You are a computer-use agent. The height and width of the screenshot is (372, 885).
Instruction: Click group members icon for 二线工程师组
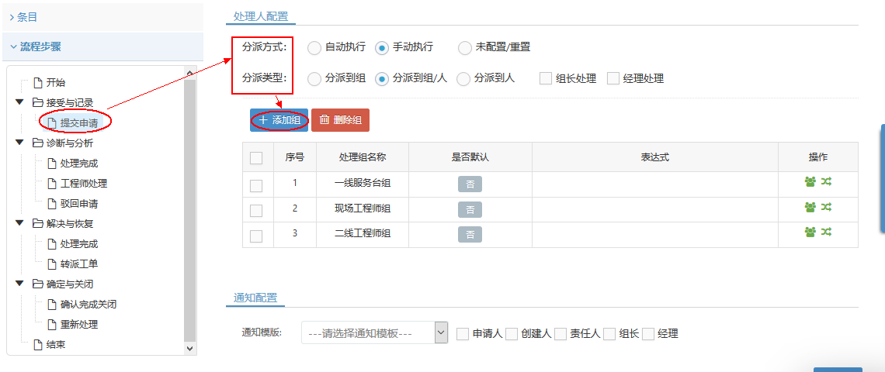[x=810, y=232]
